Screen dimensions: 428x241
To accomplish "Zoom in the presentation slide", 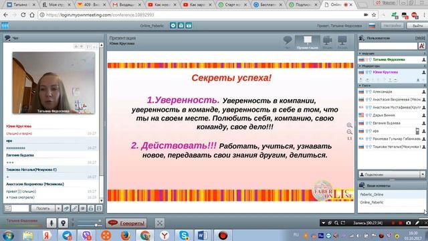I will 349,125.
